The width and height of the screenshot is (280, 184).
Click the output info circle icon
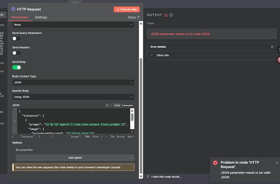click(x=171, y=15)
